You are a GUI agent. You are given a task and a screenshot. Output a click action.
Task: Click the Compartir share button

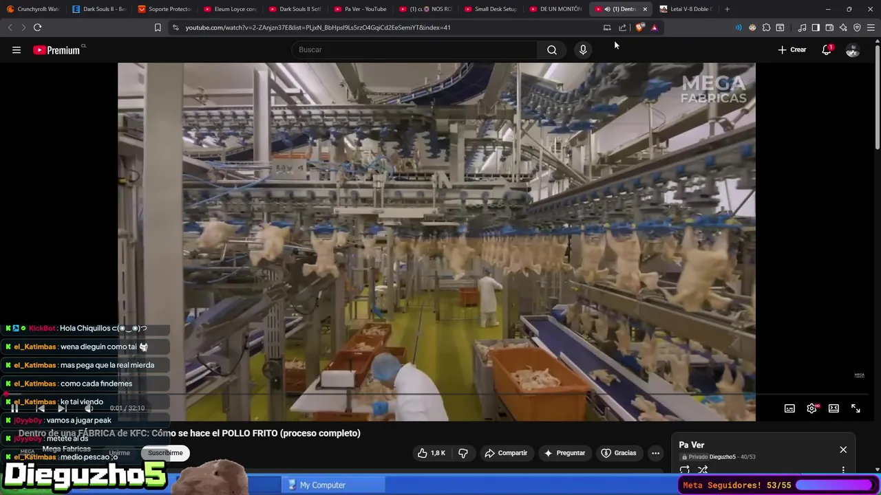coord(507,453)
